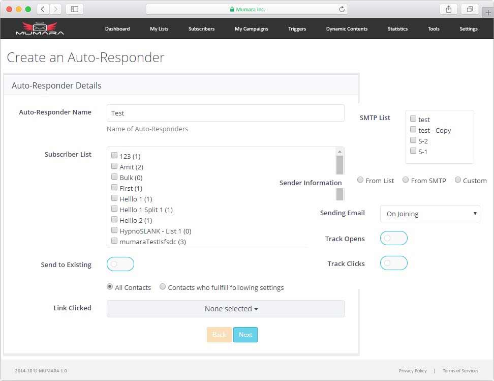The height and width of the screenshot is (381, 494).
Task: Click the browser back arrow
Action: (x=43, y=9)
